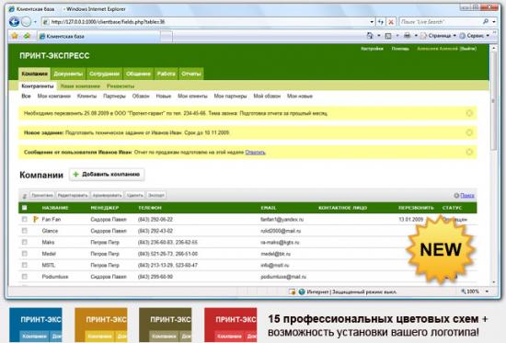This screenshot has height=343, width=506.
Task: Expand the Print button dropdown arrow
Action: coord(416,36)
